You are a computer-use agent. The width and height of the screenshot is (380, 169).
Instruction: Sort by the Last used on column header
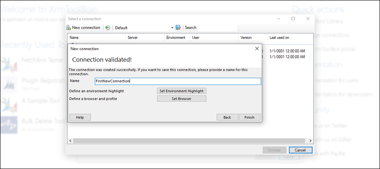click(290, 37)
